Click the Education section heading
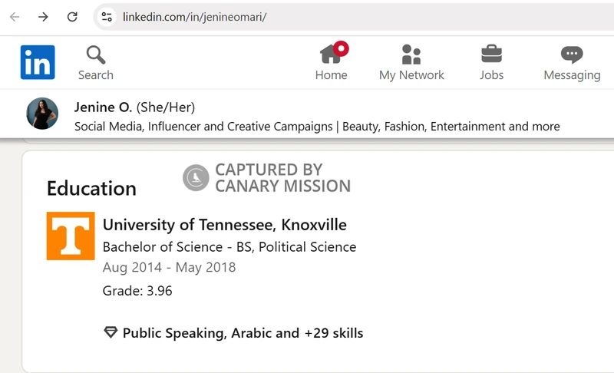 pos(91,188)
